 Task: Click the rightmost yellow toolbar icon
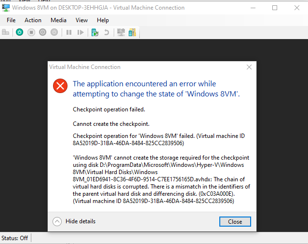click(x=132, y=32)
